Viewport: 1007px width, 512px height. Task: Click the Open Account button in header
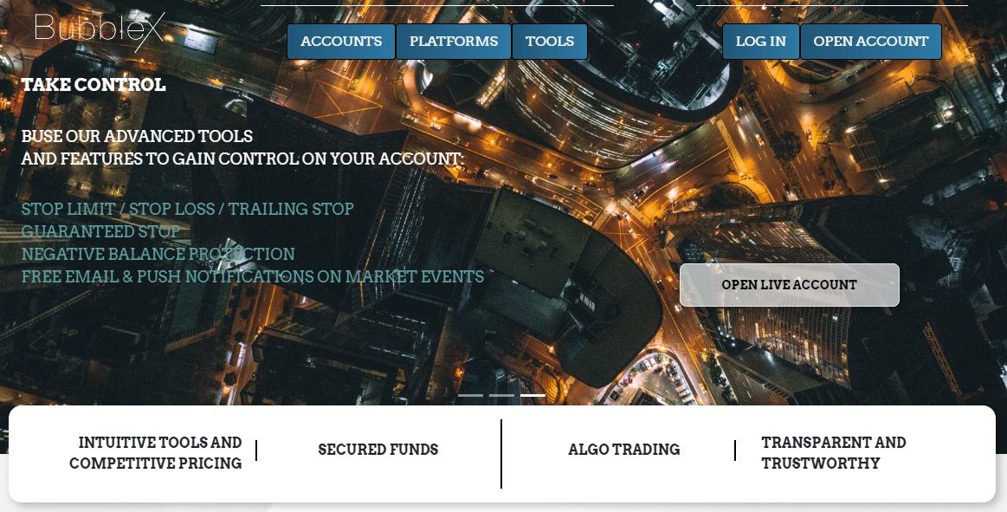click(x=871, y=42)
